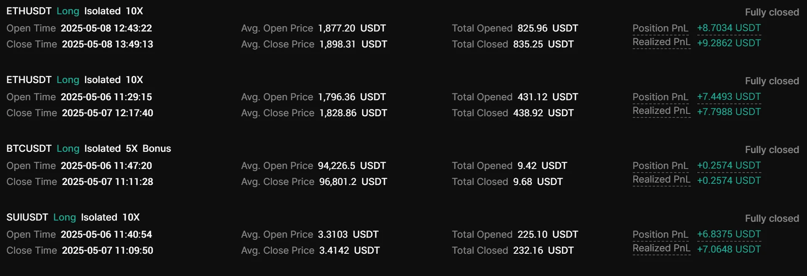Click the Long label on SUIUSDT position
Viewport: 807px width, 276px height.
(x=64, y=218)
